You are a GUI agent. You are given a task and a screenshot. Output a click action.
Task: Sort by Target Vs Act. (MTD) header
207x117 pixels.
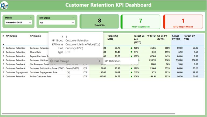click(x=139, y=39)
